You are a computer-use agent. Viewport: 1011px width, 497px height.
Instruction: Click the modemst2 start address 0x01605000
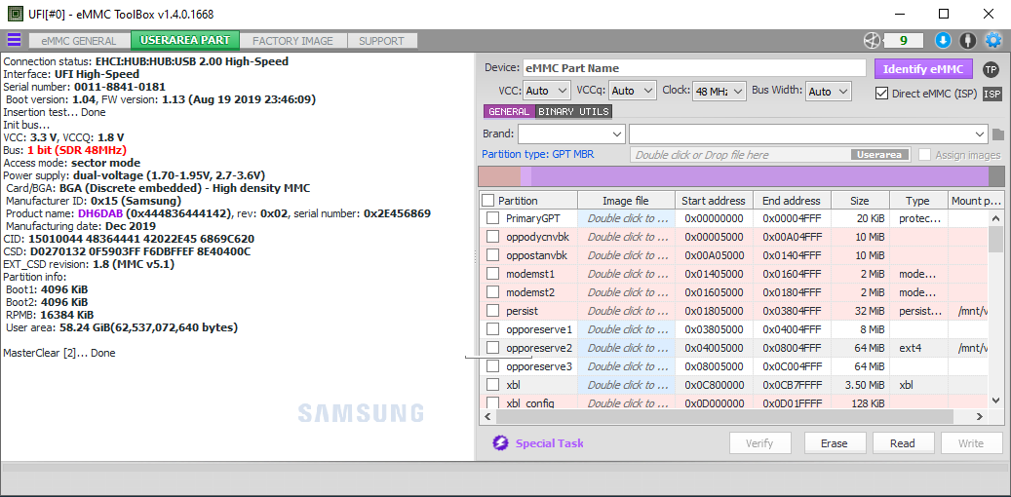pyautogui.click(x=713, y=292)
